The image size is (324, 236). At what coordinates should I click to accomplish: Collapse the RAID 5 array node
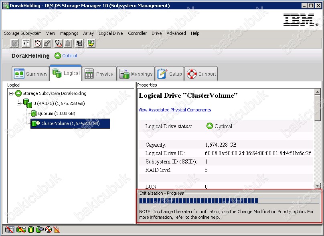pos(18,103)
